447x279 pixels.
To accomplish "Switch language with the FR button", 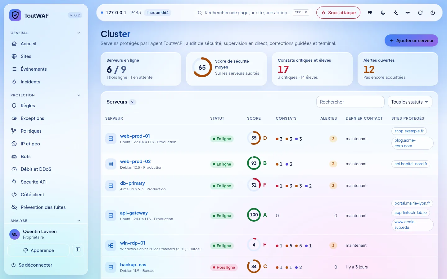I will coord(370,13).
